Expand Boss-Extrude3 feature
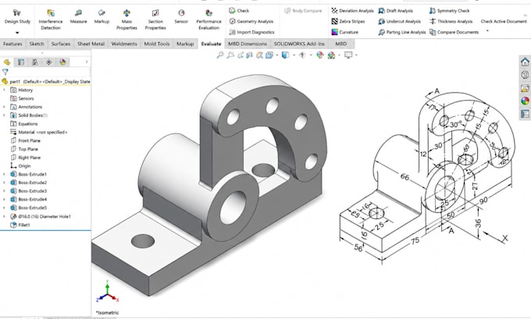Screen dimensions: 531x319 4,191
